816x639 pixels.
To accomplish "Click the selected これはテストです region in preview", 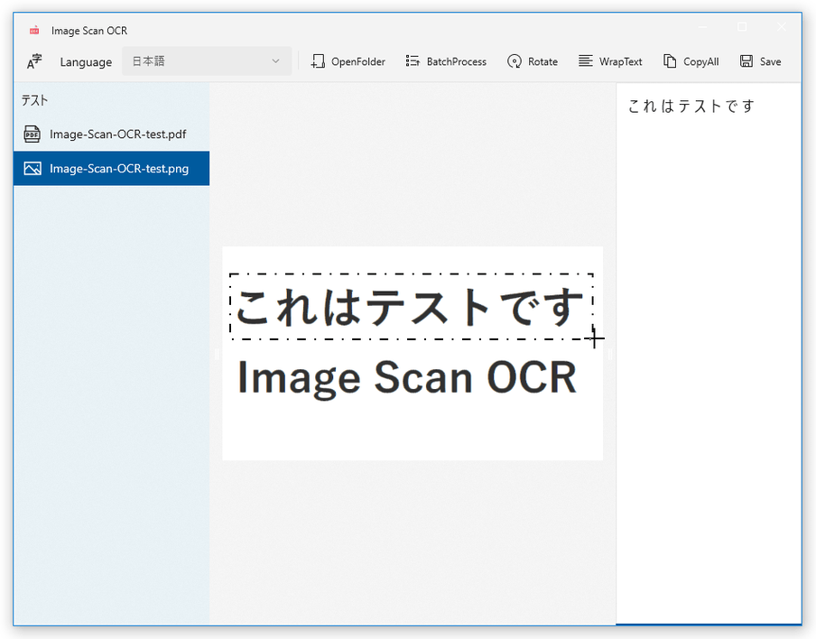I will pyautogui.click(x=411, y=307).
